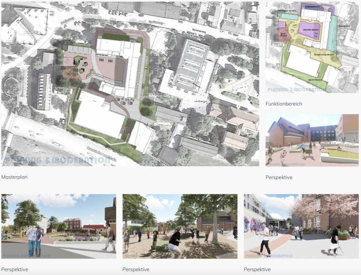Screen dimensions: 361x275
Task: Click the Perspektive caption under grass-mound image
Action: pos(279,178)
